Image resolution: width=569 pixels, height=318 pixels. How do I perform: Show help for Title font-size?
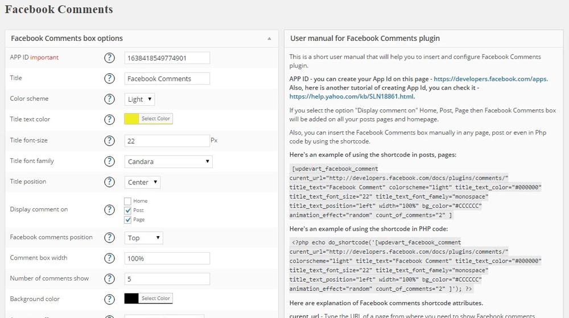(x=109, y=140)
